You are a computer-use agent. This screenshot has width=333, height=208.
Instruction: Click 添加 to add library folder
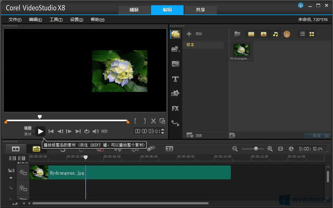click(195, 34)
